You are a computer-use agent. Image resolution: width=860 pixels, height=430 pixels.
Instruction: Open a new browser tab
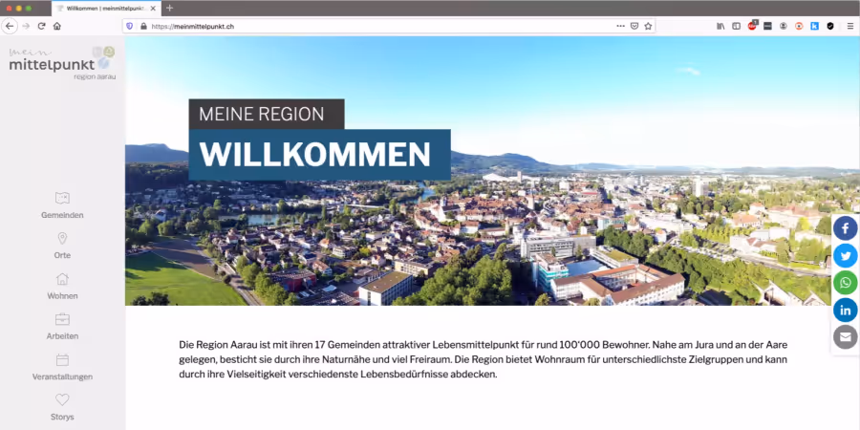pyautogui.click(x=169, y=9)
